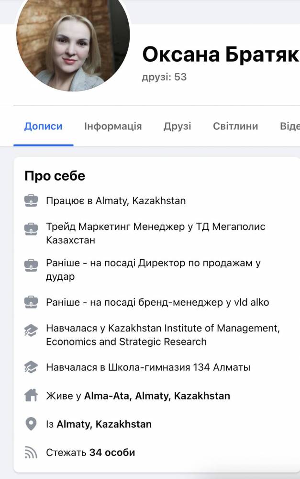Click briefcase icon next to бренд-менеджер entry
Viewport: 300px width, 479px height.
31,302
